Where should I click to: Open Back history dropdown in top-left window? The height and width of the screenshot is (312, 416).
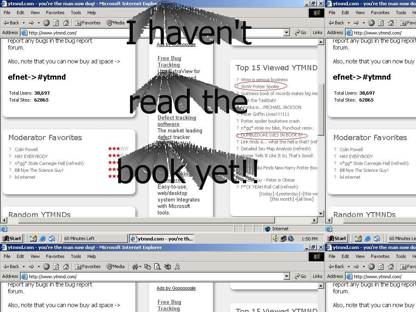click(x=24, y=23)
